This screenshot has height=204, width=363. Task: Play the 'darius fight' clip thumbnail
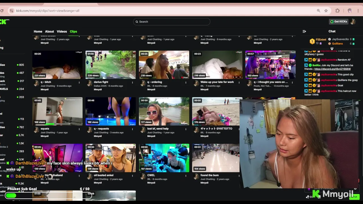pyautogui.click(x=111, y=65)
